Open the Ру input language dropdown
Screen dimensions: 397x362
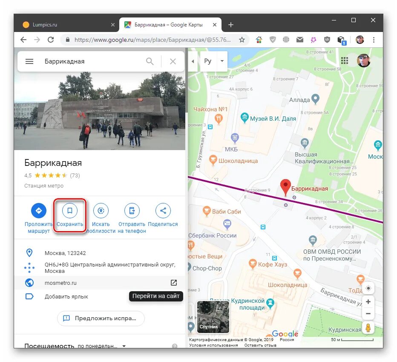pyautogui.click(x=222, y=61)
